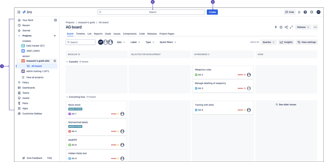Switch to the Timeline tab
This screenshot has width=324, height=162.
pos(80,34)
